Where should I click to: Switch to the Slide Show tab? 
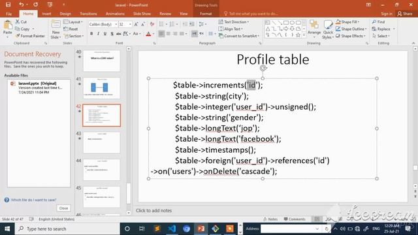click(x=142, y=14)
